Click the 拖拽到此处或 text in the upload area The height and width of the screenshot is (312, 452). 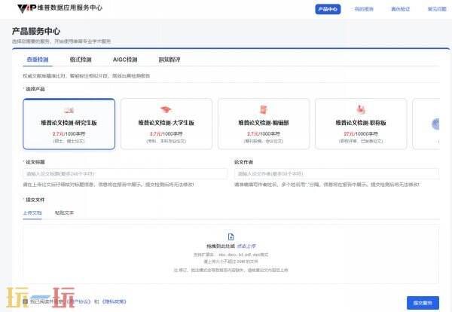pyautogui.click(x=221, y=246)
